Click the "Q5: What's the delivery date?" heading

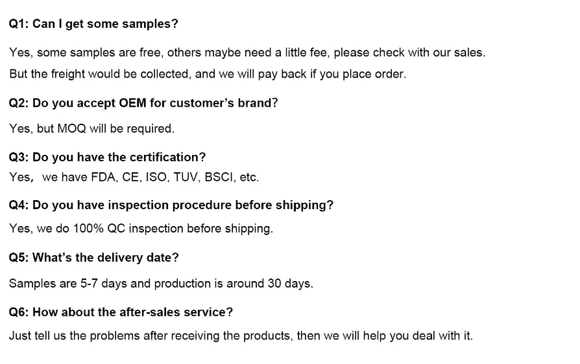93,258
